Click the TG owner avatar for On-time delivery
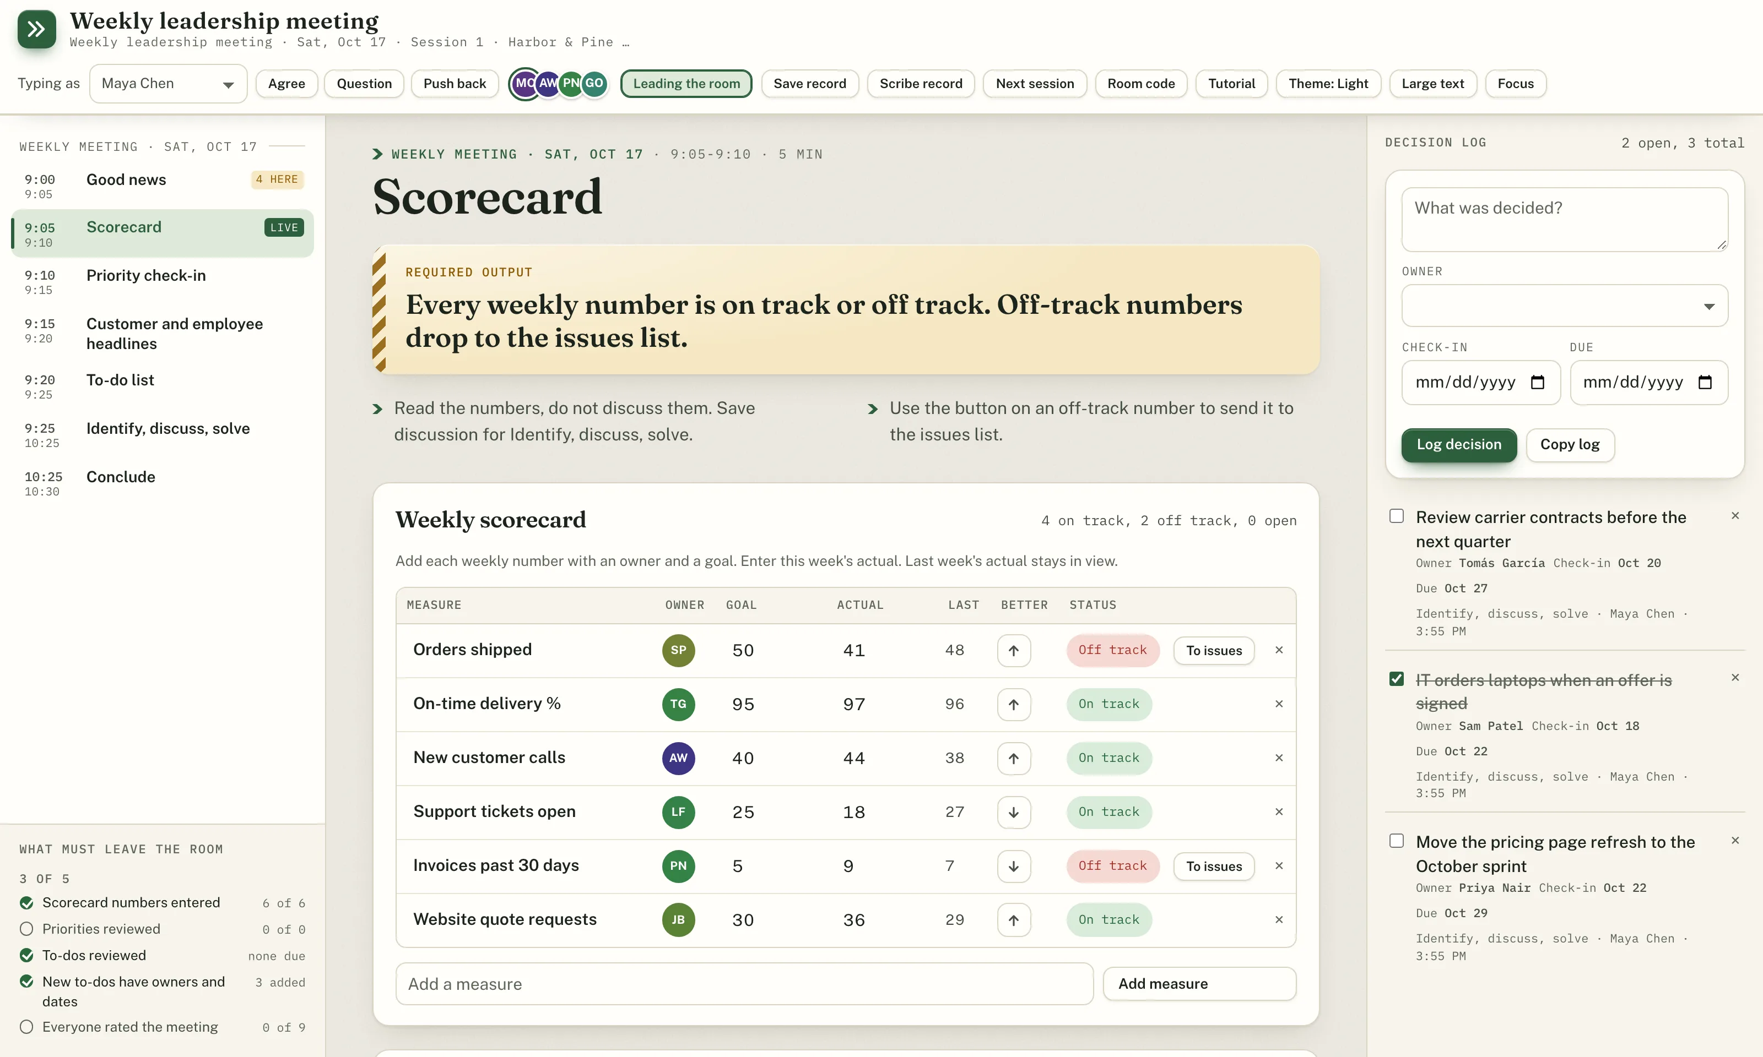 coord(678,705)
